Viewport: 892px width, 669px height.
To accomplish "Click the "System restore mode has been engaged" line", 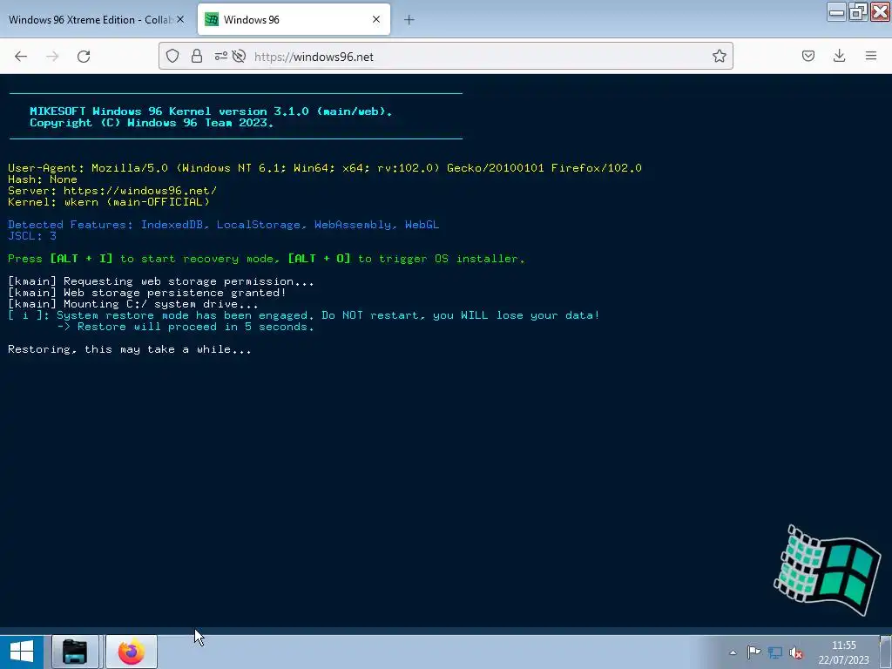I will (304, 315).
